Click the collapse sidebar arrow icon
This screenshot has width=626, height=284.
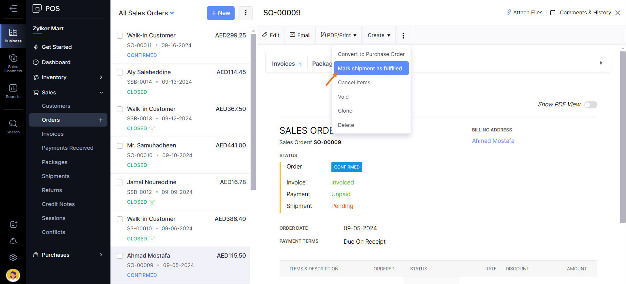(x=13, y=8)
